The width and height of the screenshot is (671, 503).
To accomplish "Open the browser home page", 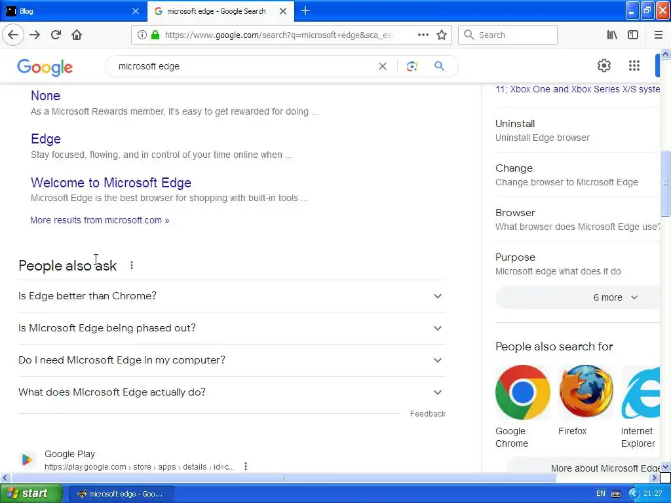I will pyautogui.click(x=77, y=35).
